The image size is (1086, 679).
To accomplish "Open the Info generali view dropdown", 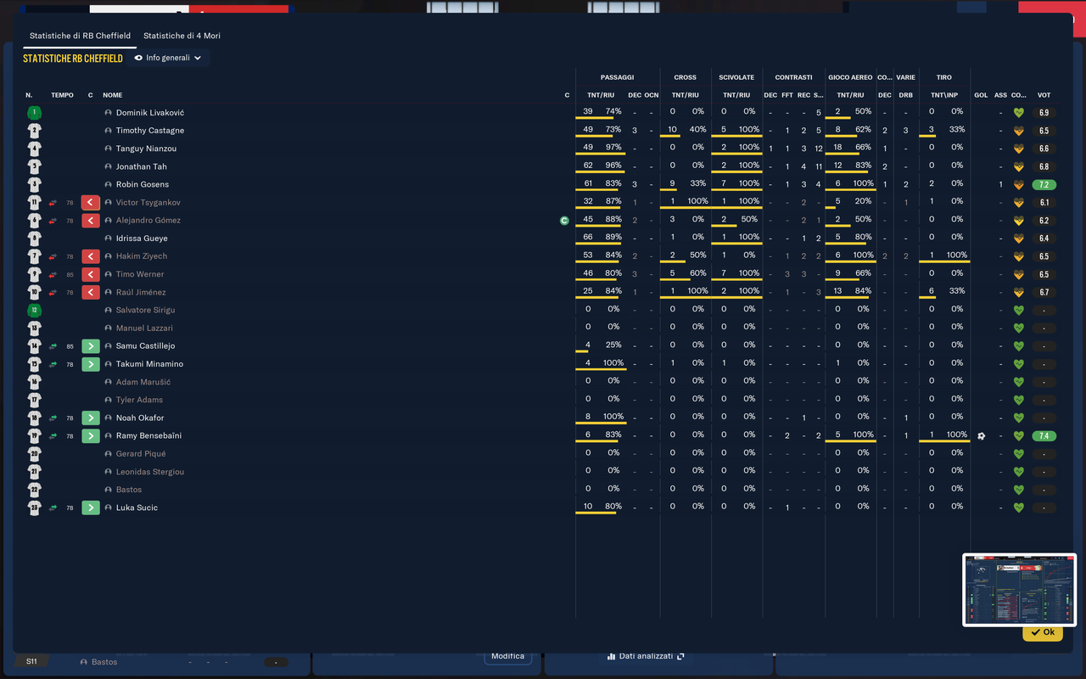I will tap(168, 58).
